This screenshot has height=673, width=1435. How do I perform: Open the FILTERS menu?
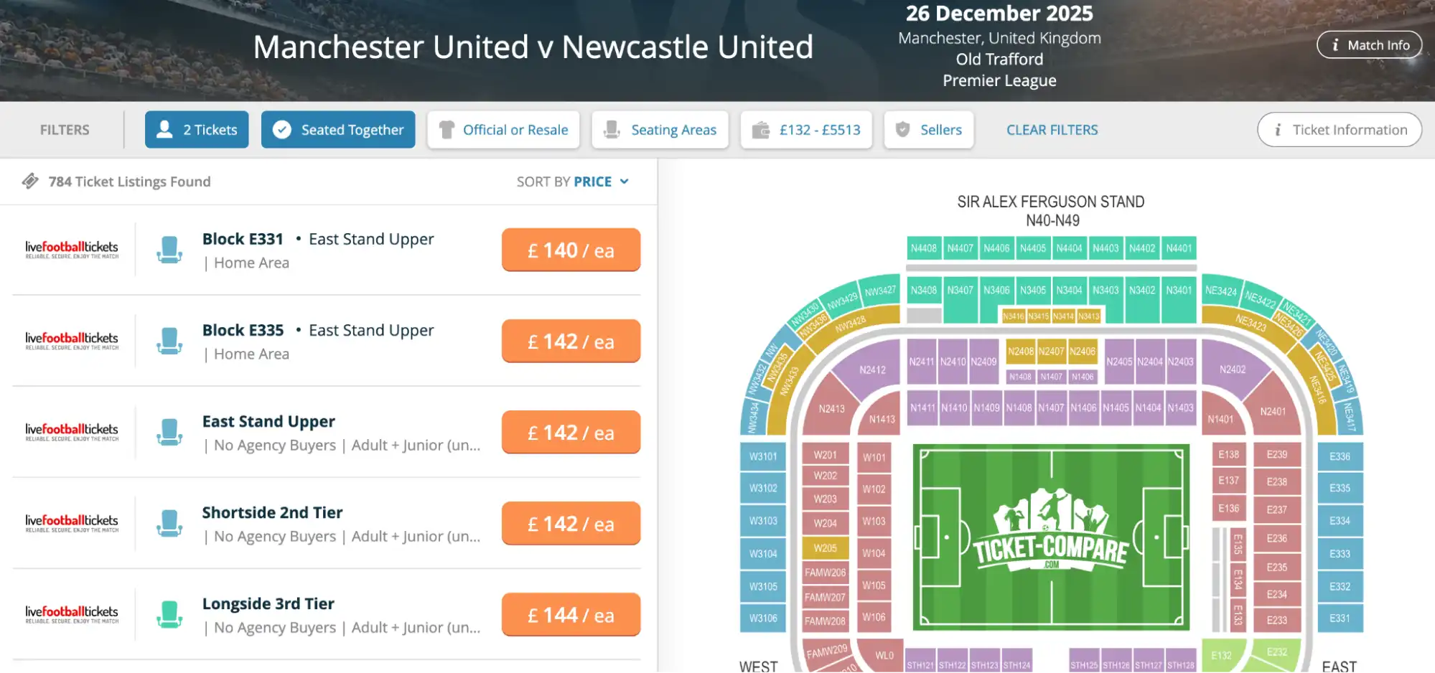click(x=65, y=129)
